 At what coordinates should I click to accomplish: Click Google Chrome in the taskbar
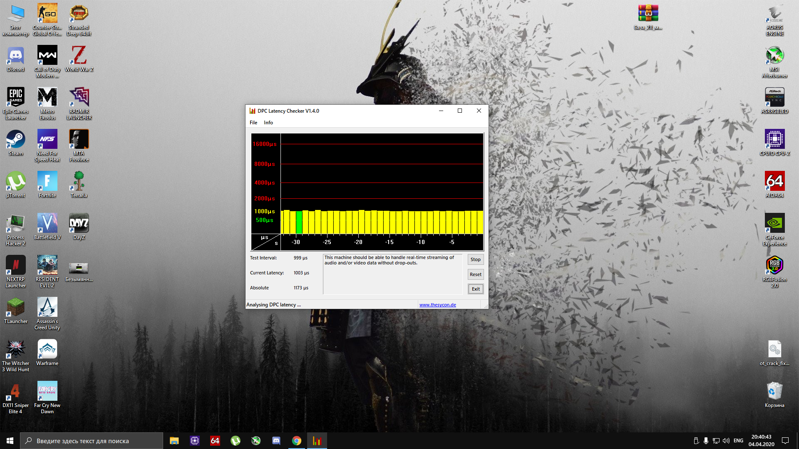(x=297, y=441)
